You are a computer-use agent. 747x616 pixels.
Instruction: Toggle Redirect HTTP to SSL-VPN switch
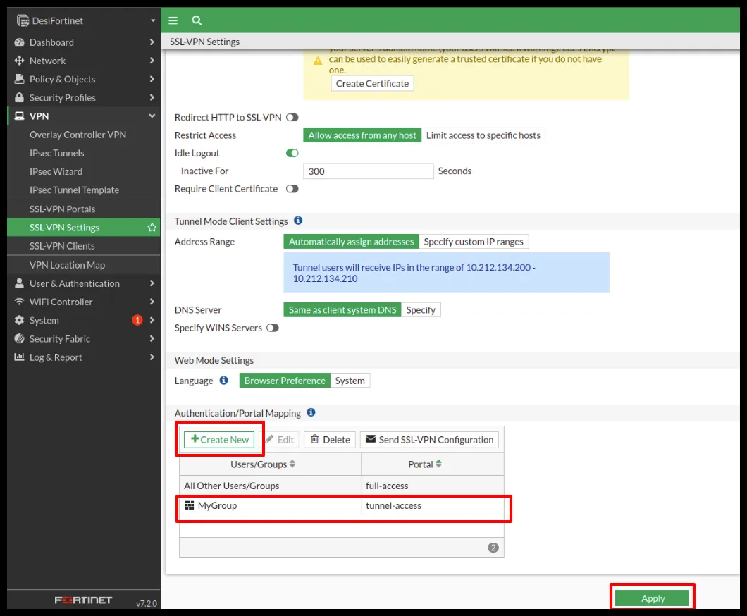coord(292,117)
